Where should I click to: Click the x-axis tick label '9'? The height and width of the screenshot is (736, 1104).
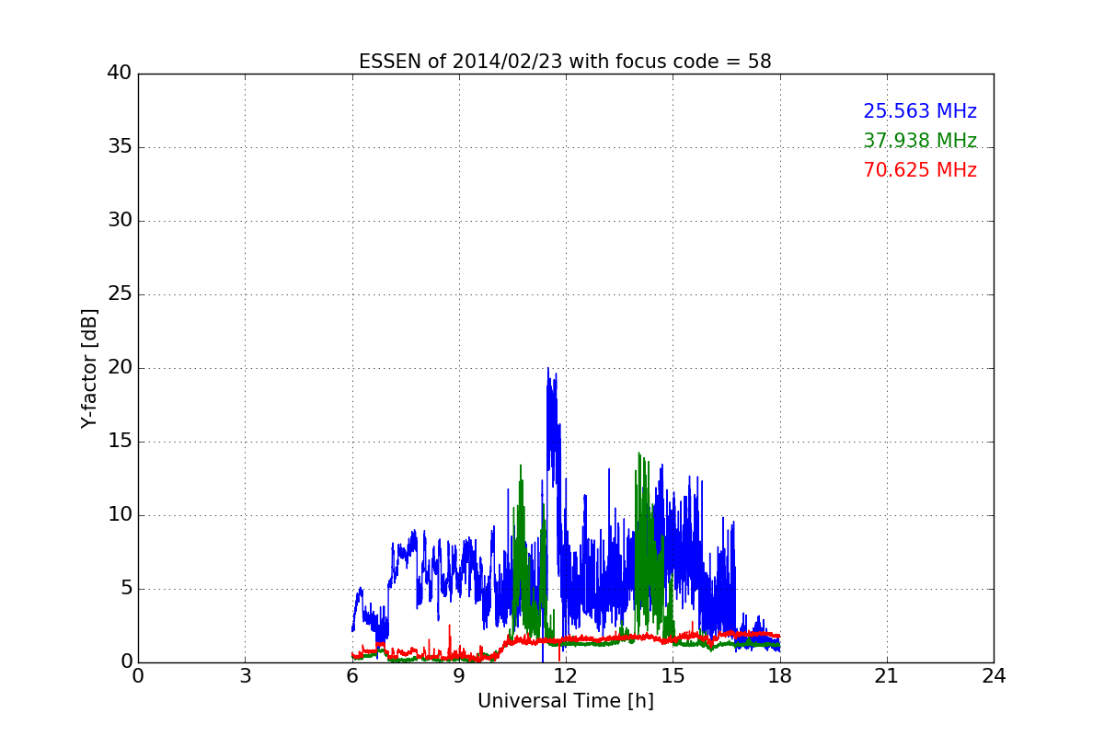459,675
